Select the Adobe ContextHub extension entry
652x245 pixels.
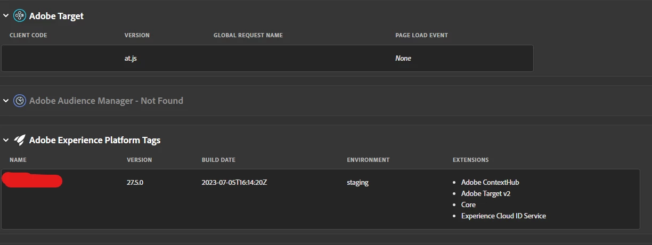(x=490, y=182)
